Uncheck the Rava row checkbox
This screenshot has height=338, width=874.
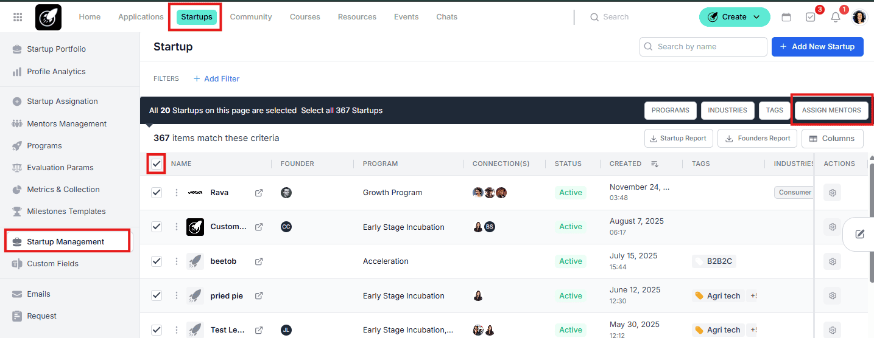[x=157, y=193]
